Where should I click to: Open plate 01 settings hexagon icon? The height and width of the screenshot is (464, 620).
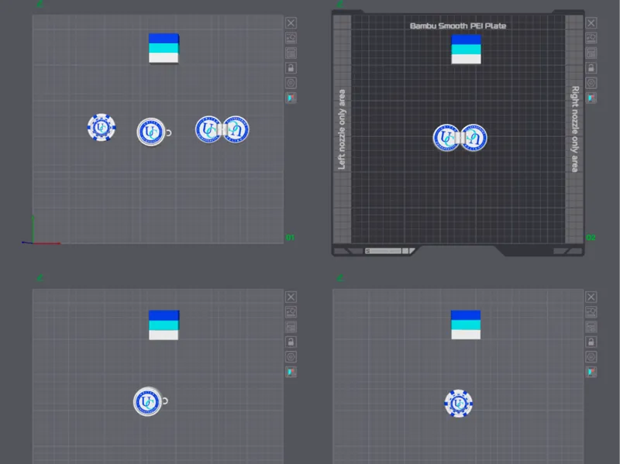pos(291,83)
